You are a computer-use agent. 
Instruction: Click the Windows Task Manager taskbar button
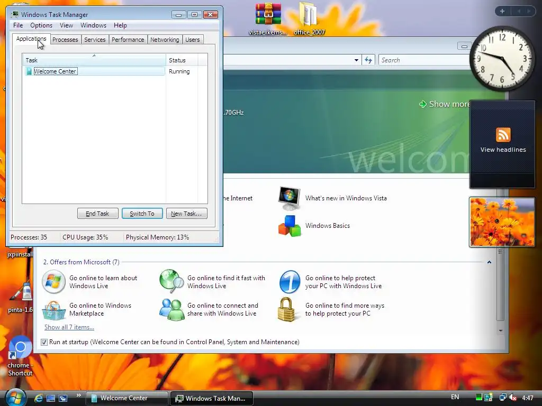click(x=212, y=398)
